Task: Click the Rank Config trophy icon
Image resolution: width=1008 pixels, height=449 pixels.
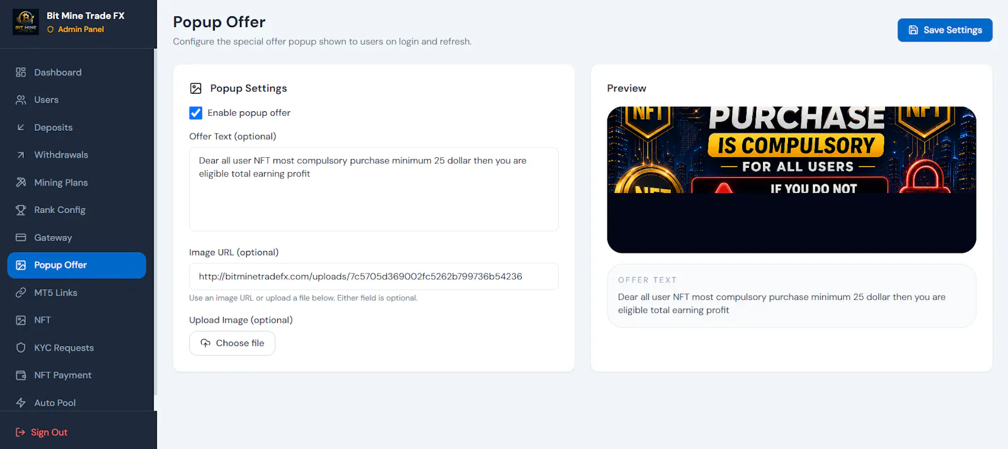Action: click(21, 210)
